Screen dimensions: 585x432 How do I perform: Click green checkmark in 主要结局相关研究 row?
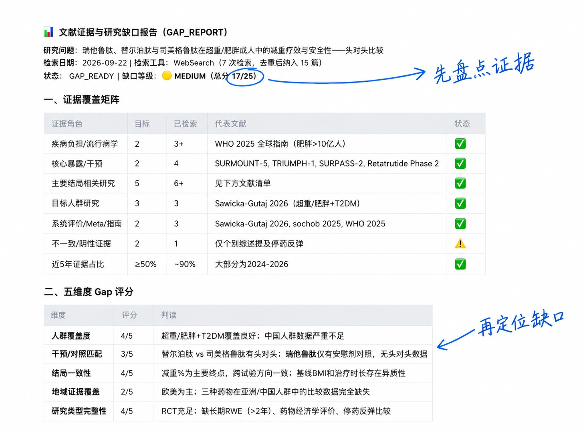[460, 183]
